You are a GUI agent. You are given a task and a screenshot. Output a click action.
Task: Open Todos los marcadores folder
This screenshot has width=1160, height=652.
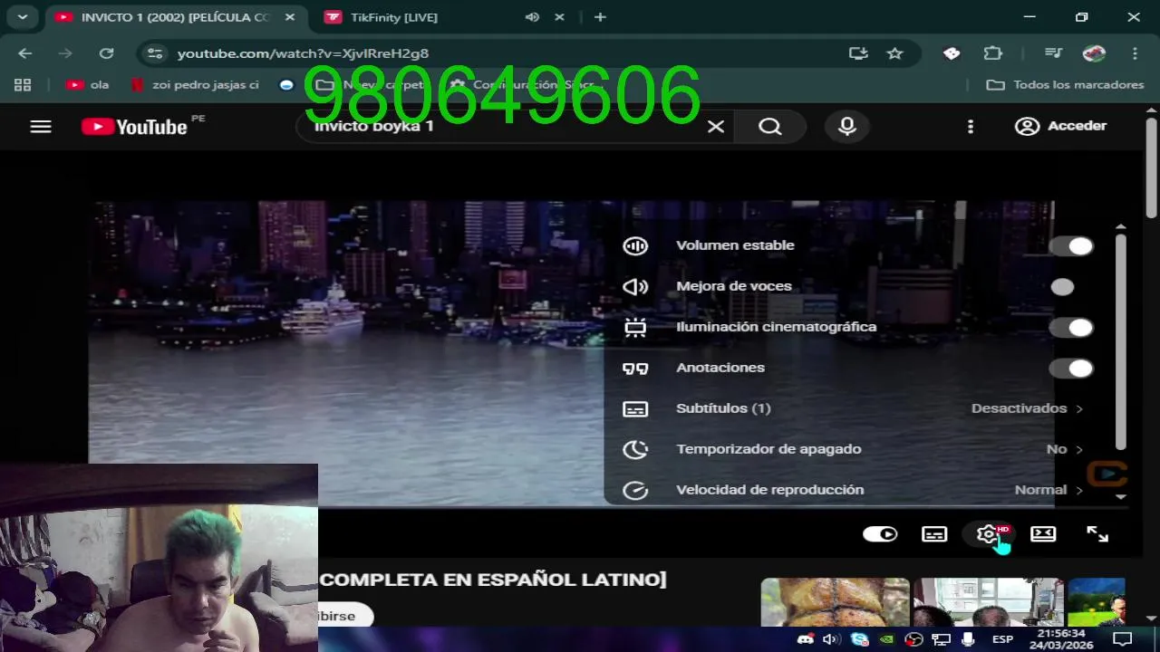[1065, 84]
